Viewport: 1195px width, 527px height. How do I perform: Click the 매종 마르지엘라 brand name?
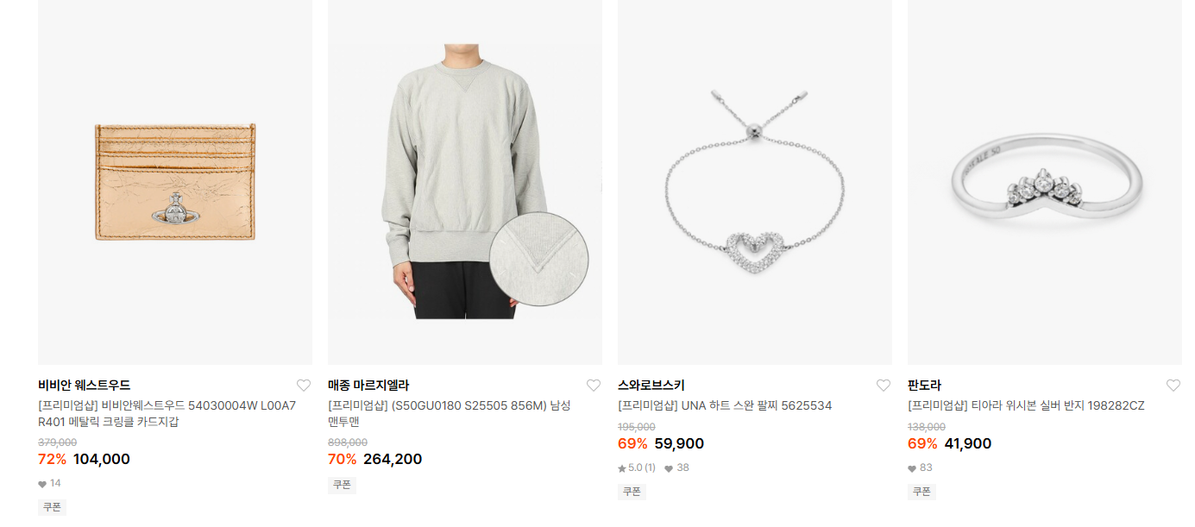[x=368, y=386]
